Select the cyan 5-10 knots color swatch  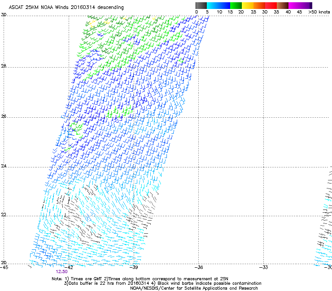pyautogui.click(x=213, y=5)
